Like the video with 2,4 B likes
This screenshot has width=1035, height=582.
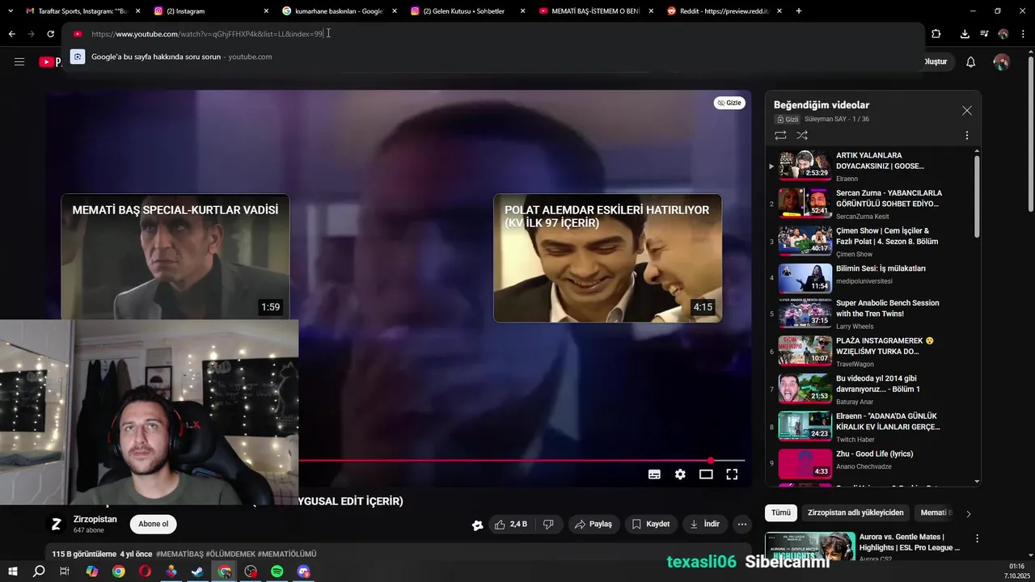[x=510, y=525]
